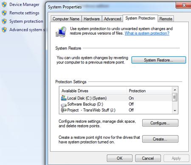191x165 pixels.
Task: Click the Protection column header
Action: coord(149,91)
